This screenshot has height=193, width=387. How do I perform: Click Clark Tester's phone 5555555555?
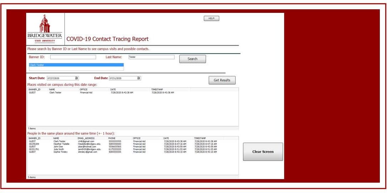pos(115,141)
